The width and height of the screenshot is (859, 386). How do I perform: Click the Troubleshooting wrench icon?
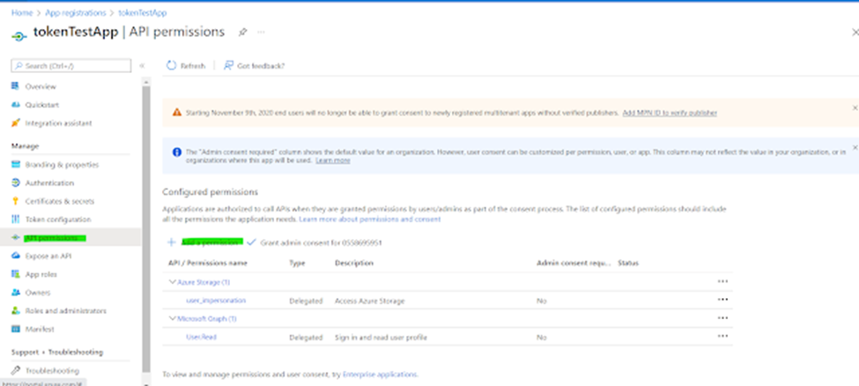(x=15, y=371)
